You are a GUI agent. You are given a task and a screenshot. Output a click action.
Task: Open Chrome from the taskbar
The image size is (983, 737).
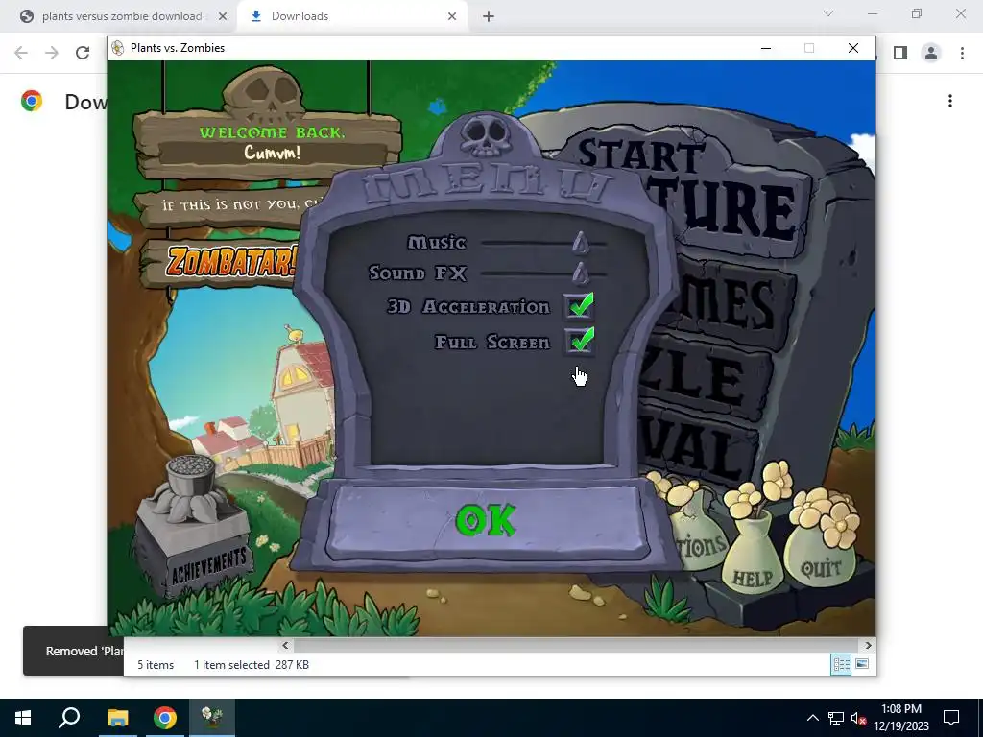pyautogui.click(x=165, y=718)
